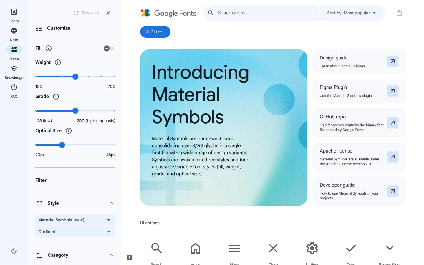
Task: Close the Filters chip button
Action: point(155,32)
